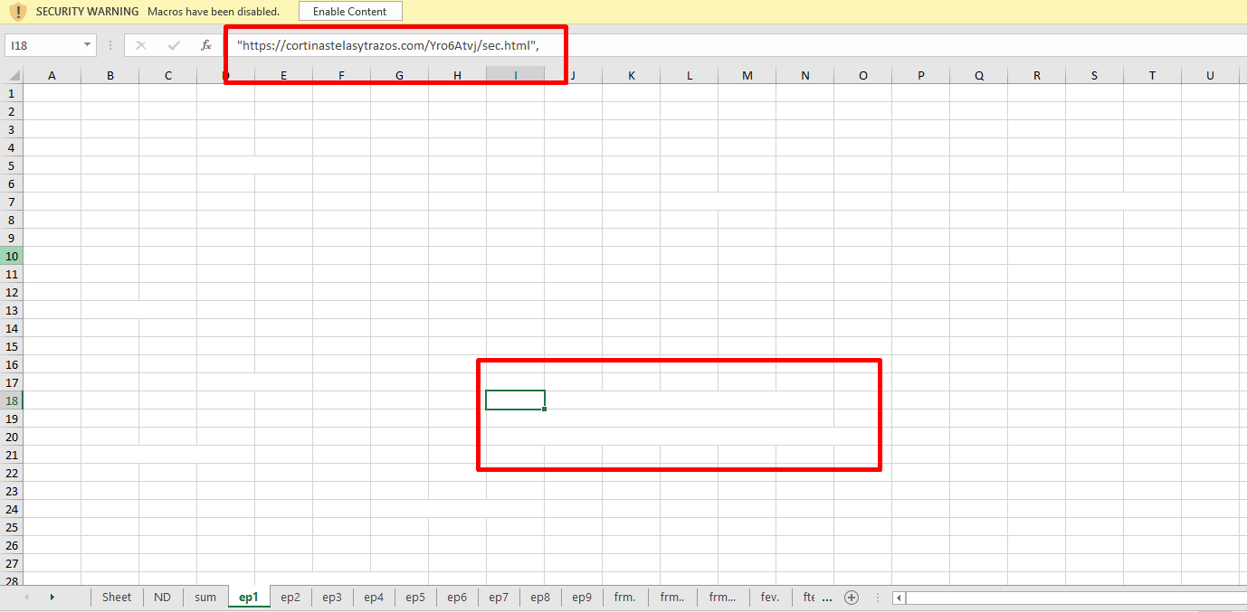Select row 18 header

[11, 400]
